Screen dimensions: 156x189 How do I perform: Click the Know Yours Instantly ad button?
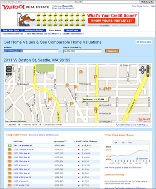click(x=112, y=21)
